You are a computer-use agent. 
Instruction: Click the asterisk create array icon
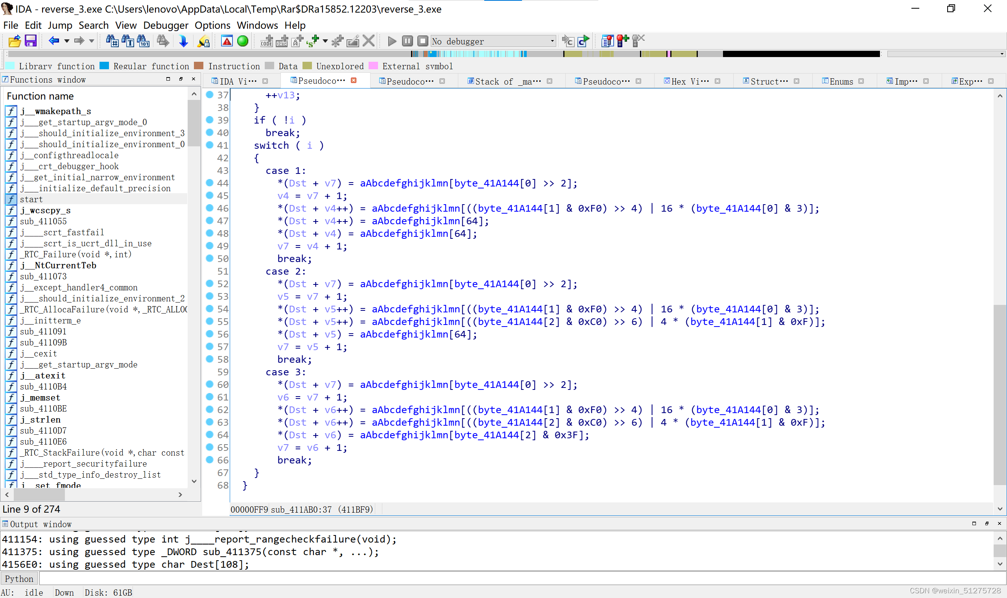[337, 41]
